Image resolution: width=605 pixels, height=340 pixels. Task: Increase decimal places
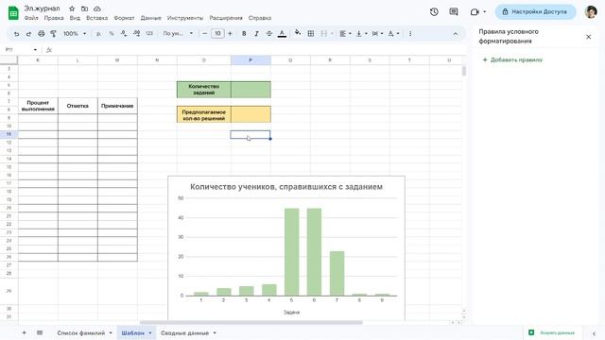[136, 34]
